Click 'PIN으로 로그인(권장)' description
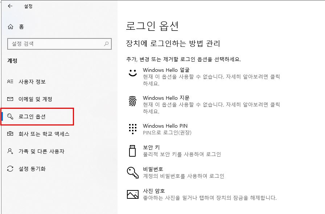The image size is (325, 214). [167, 132]
